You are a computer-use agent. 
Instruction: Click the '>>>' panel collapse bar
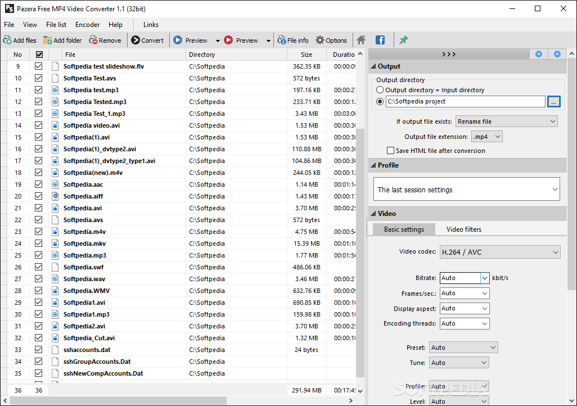[x=449, y=54]
